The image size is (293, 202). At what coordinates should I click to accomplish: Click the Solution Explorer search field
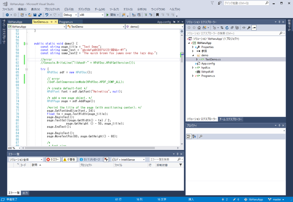[x=235, y=33]
